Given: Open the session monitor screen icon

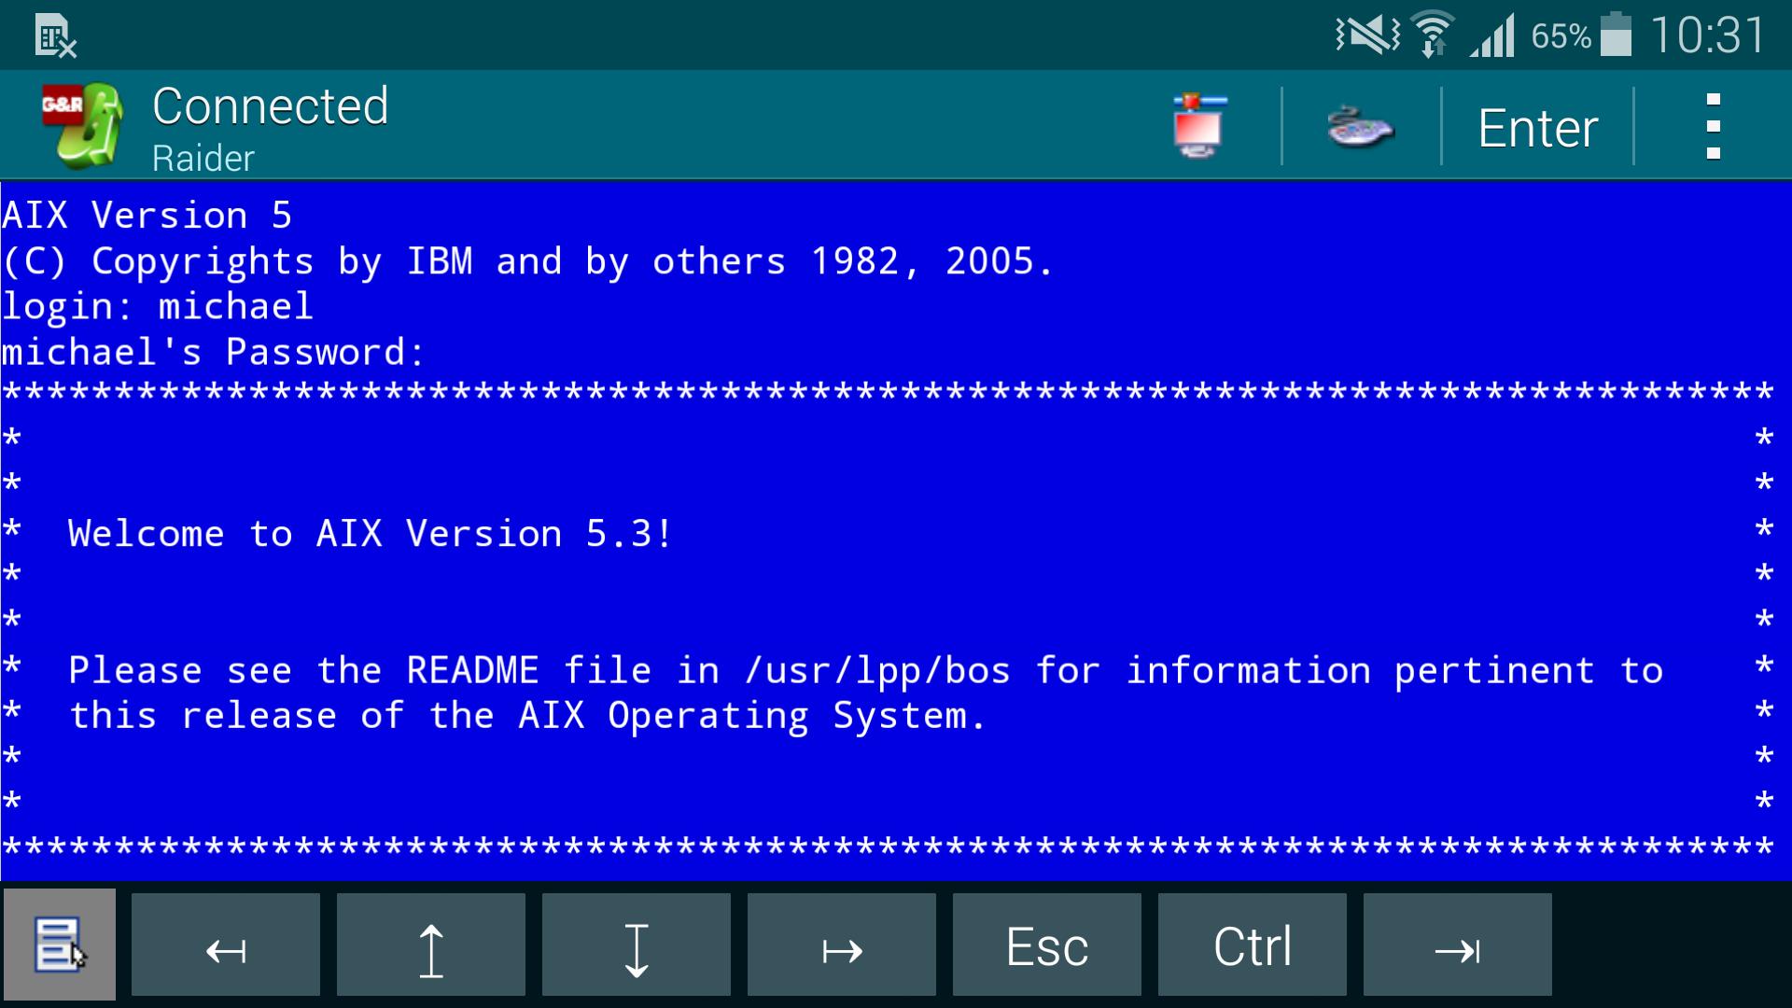Looking at the screenshot, I should [1199, 126].
